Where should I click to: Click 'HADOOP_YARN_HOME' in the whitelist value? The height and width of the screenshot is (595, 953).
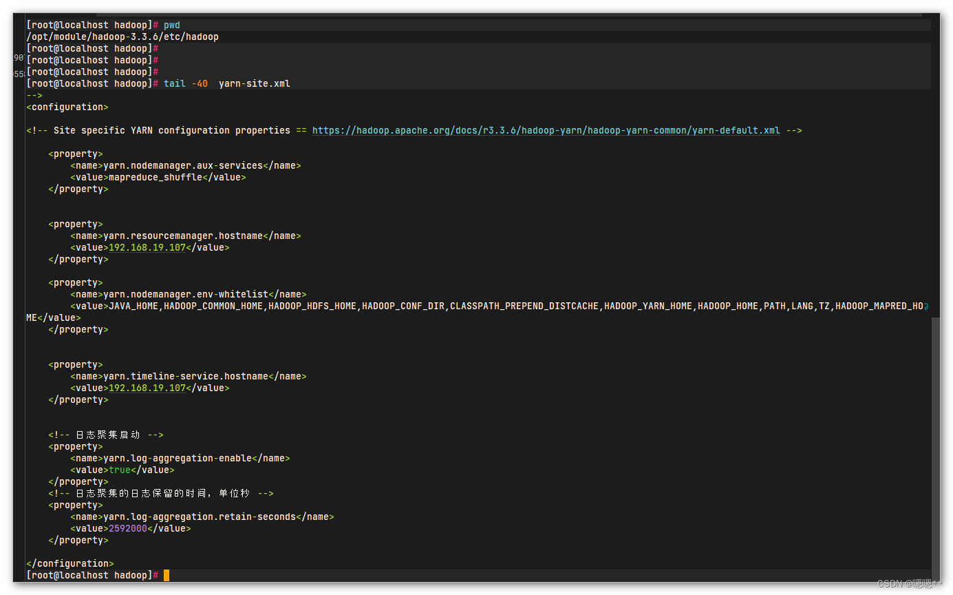click(x=648, y=306)
